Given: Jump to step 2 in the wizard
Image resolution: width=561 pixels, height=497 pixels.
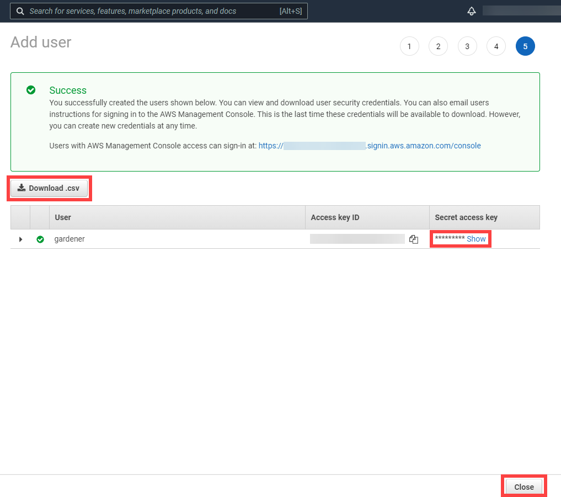Looking at the screenshot, I should [438, 46].
